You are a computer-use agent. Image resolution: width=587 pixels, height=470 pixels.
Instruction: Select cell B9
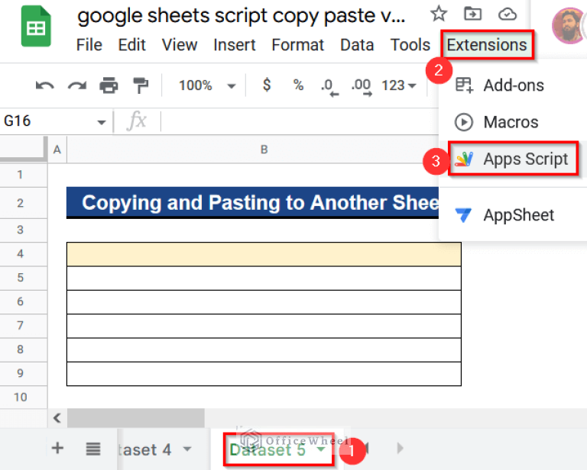[x=264, y=374]
